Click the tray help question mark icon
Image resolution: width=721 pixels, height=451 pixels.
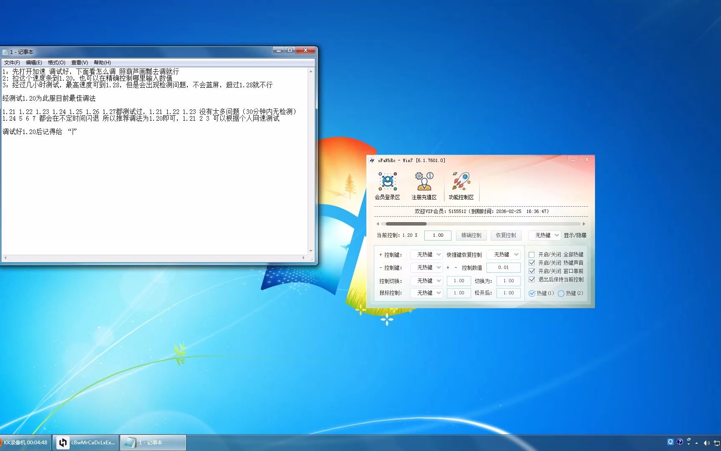coord(680,442)
